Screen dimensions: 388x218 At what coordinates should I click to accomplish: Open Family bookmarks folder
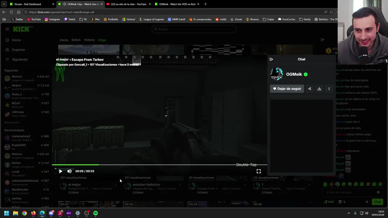(305, 19)
